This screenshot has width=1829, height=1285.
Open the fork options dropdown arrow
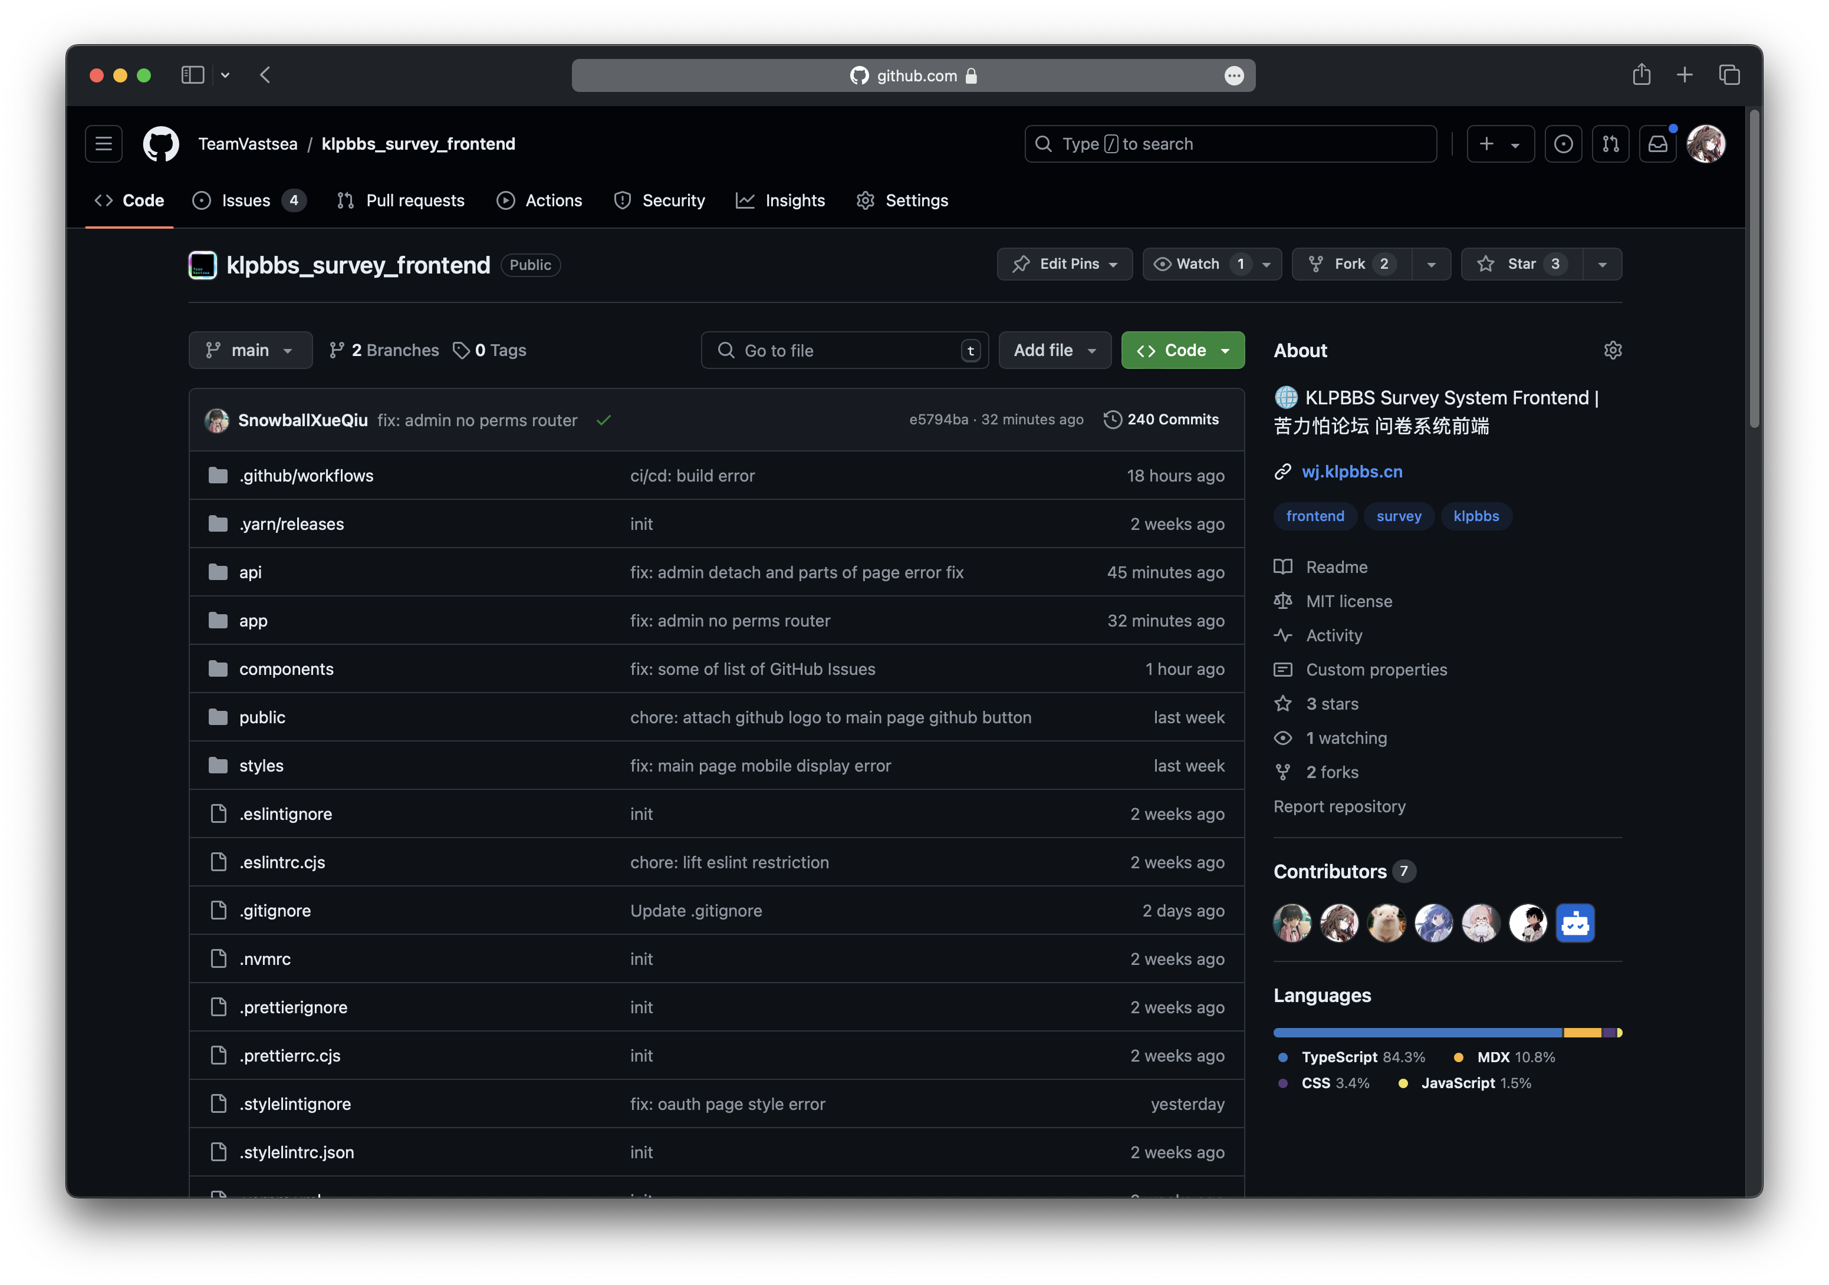pyautogui.click(x=1430, y=264)
